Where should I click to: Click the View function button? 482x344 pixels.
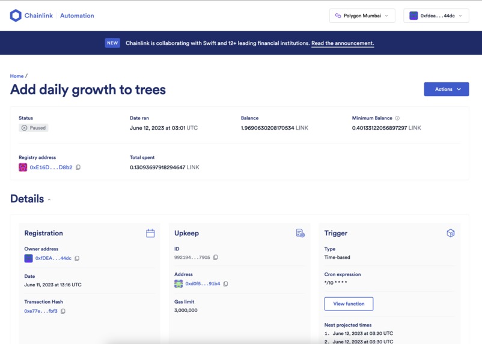click(x=349, y=304)
